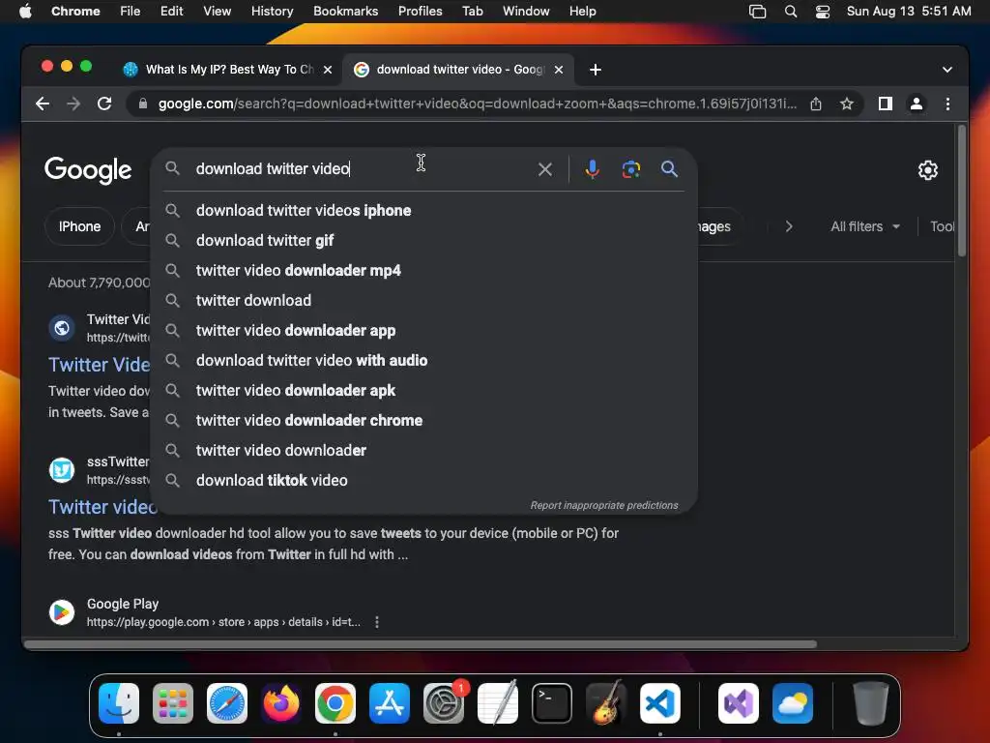990x743 pixels.
Task: Select suggestion download twitter gif
Action: click(x=423, y=241)
